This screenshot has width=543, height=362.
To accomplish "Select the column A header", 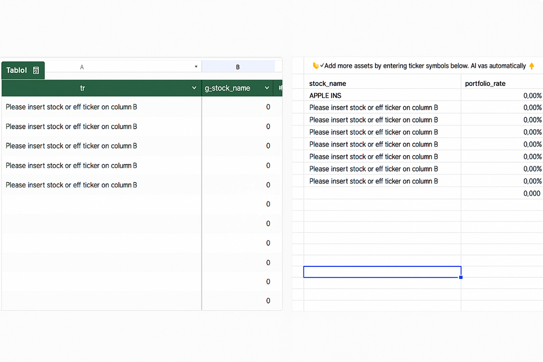I will coord(82,67).
